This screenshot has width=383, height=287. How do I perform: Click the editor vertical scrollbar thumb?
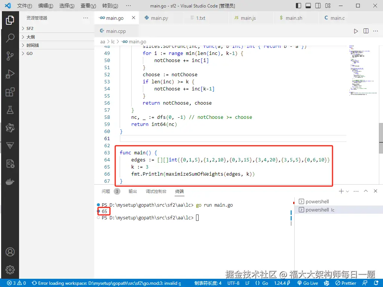[381, 138]
